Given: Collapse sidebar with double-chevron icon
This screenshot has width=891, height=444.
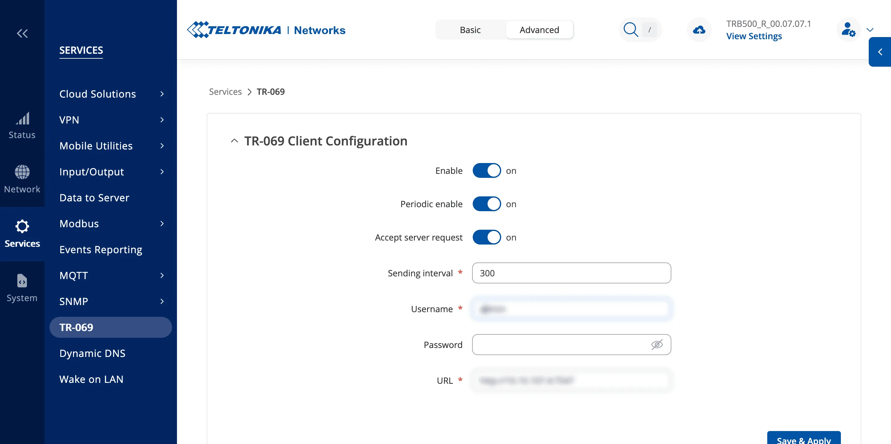Looking at the screenshot, I should coord(23,33).
